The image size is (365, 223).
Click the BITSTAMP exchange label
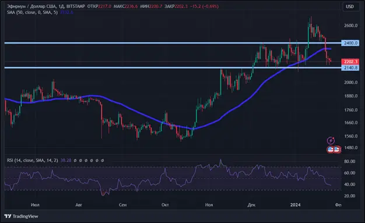[76, 6]
